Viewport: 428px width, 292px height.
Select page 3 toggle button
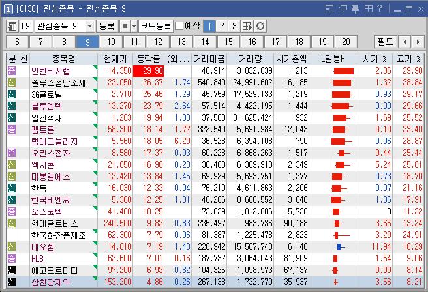[234, 27]
